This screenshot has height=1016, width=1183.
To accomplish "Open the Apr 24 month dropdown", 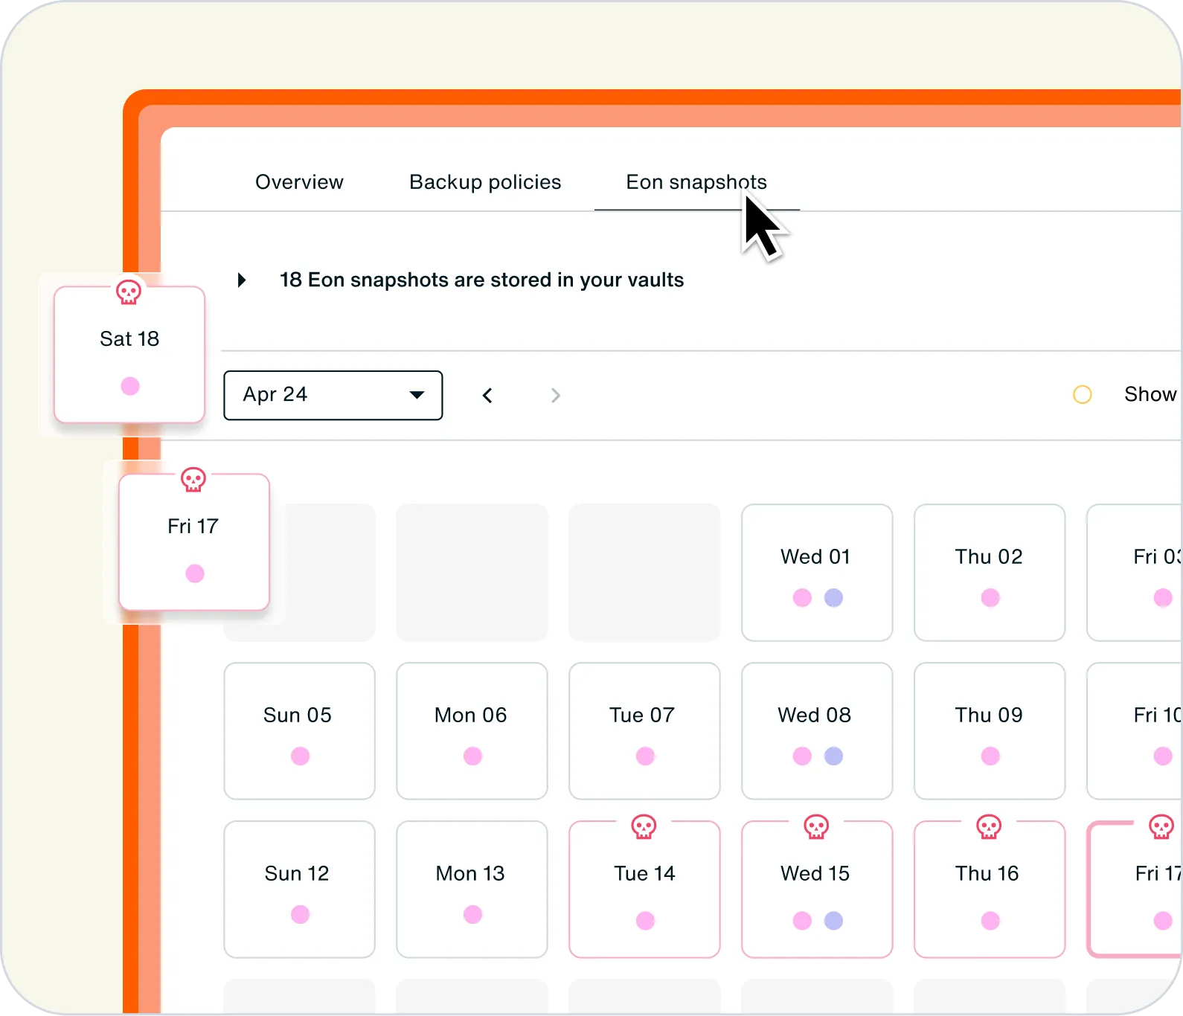I will point(333,395).
